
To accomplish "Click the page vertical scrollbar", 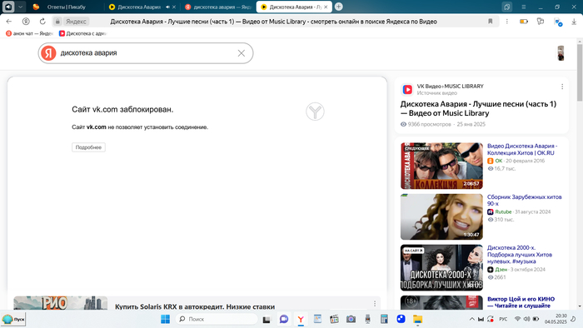I will (x=580, y=72).
